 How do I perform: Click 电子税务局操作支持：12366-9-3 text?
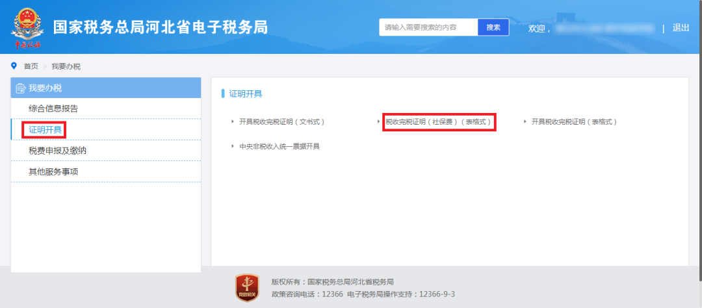(401, 294)
